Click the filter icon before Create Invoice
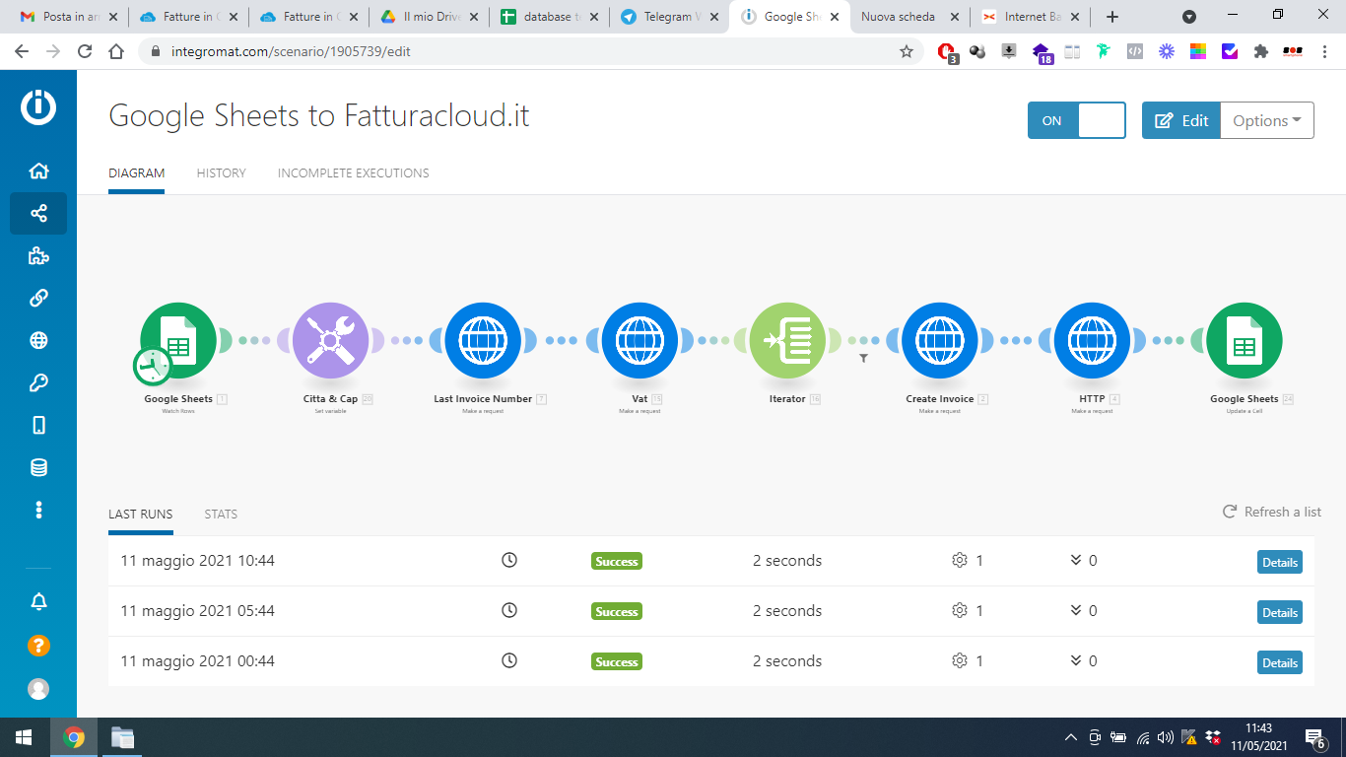 click(863, 359)
